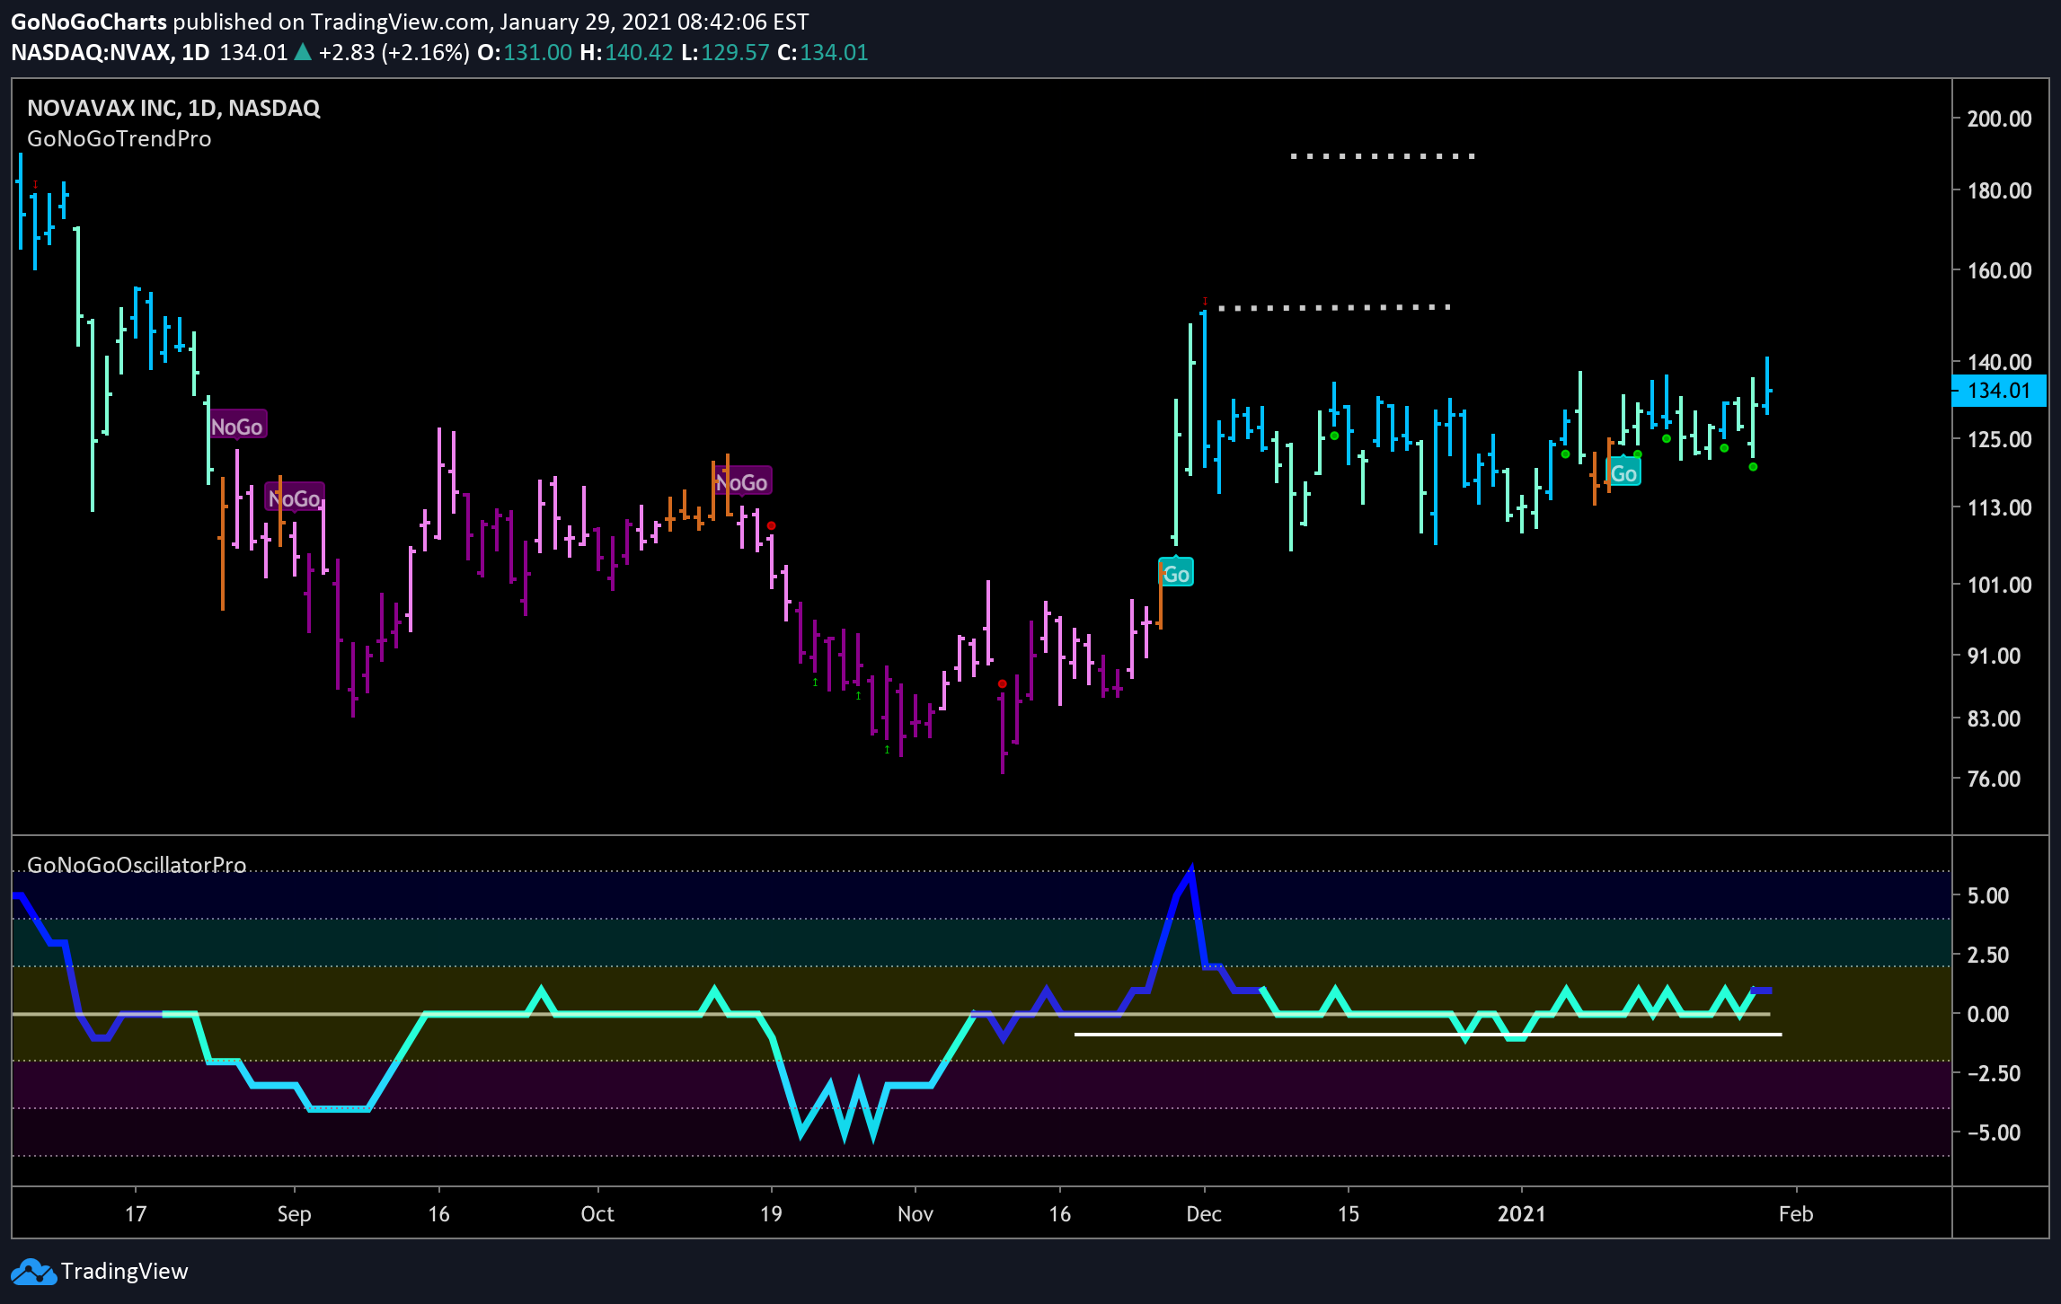
Task: Click the 180.00 price axis label
Action: pyautogui.click(x=1999, y=190)
